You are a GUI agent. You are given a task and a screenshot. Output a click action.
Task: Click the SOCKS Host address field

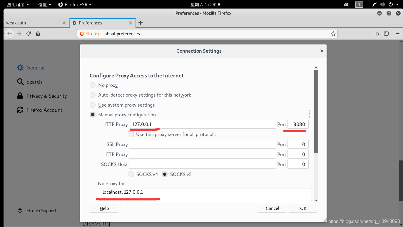click(x=203, y=164)
